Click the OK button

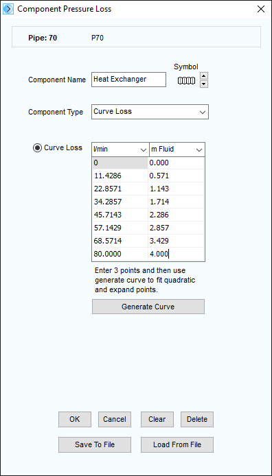75,420
